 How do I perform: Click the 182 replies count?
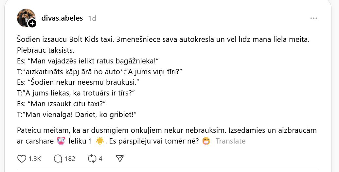[70, 159]
